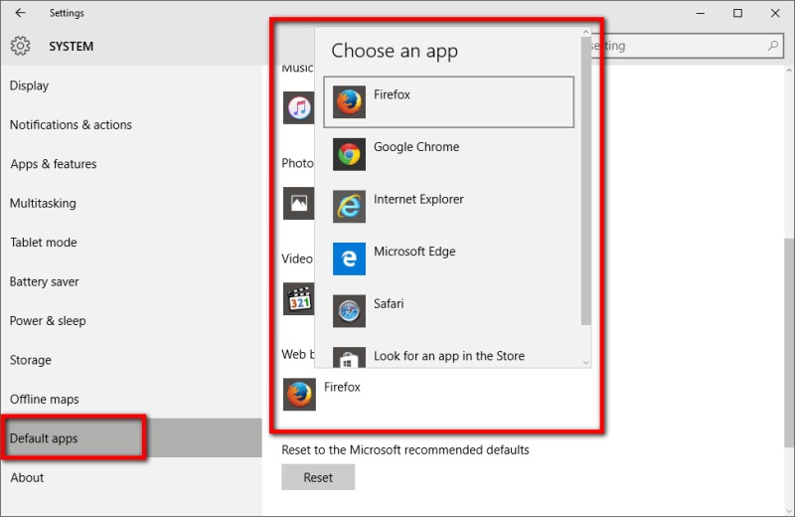Click the Store shopping bag icon

pos(349,357)
